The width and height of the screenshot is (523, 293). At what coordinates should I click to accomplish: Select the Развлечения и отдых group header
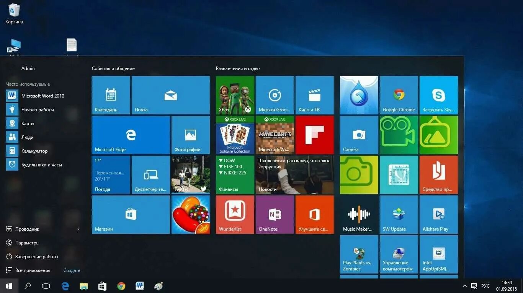pos(238,68)
